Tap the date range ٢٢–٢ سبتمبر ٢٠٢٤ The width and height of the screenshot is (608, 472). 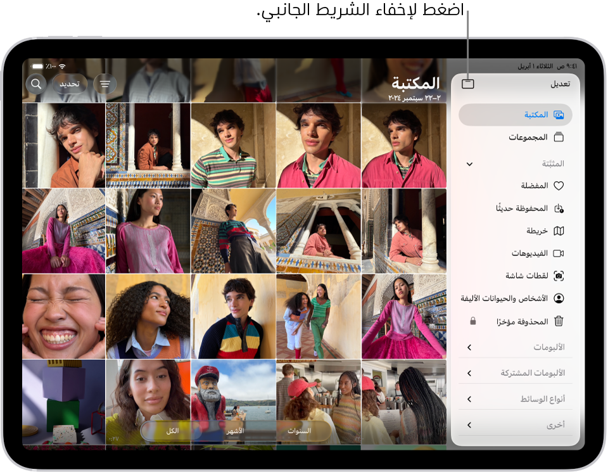[x=414, y=98]
